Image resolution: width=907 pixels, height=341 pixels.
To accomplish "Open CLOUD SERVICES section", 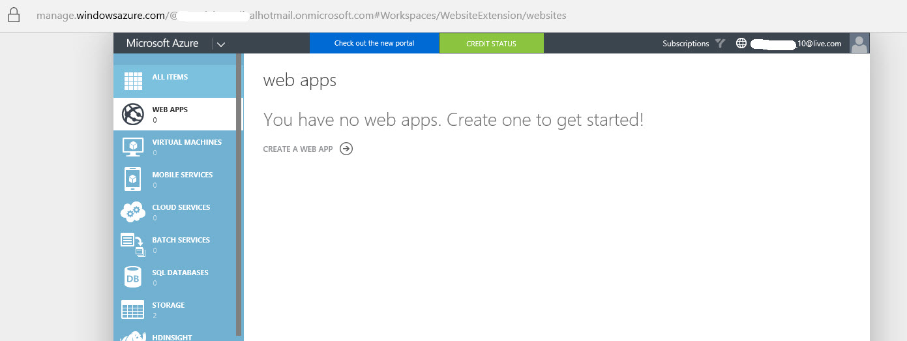I will pos(175,212).
